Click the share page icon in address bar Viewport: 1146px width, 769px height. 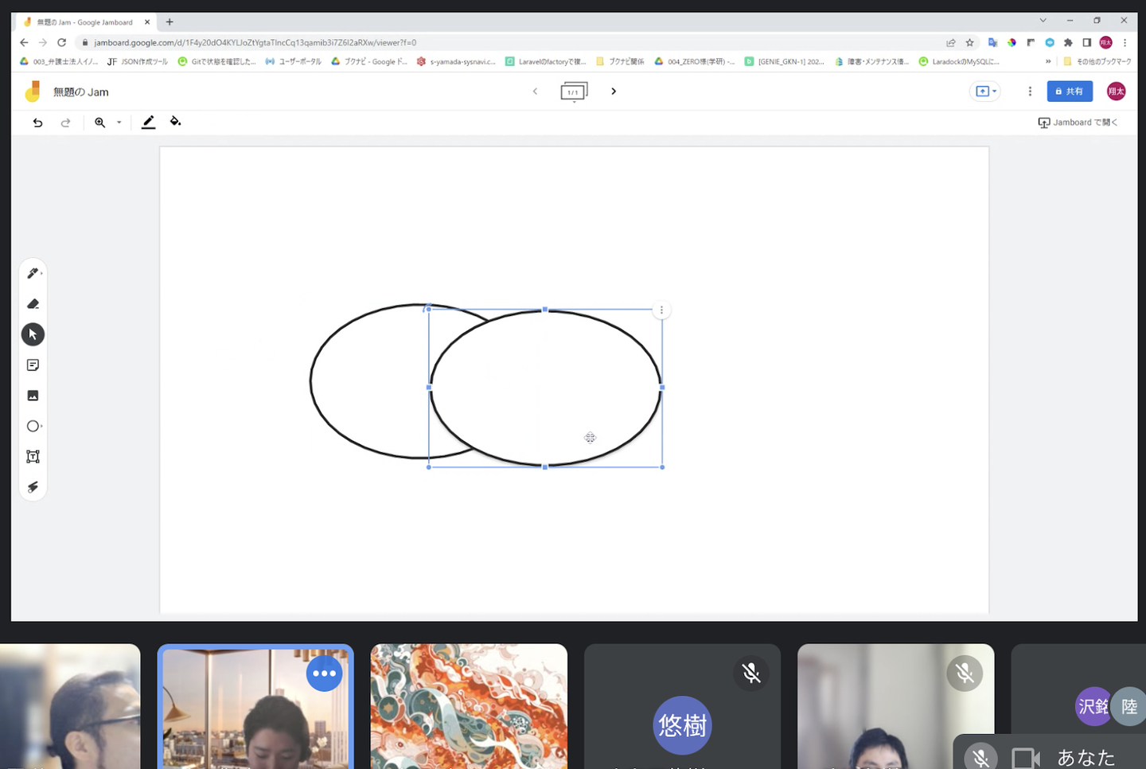coord(950,43)
